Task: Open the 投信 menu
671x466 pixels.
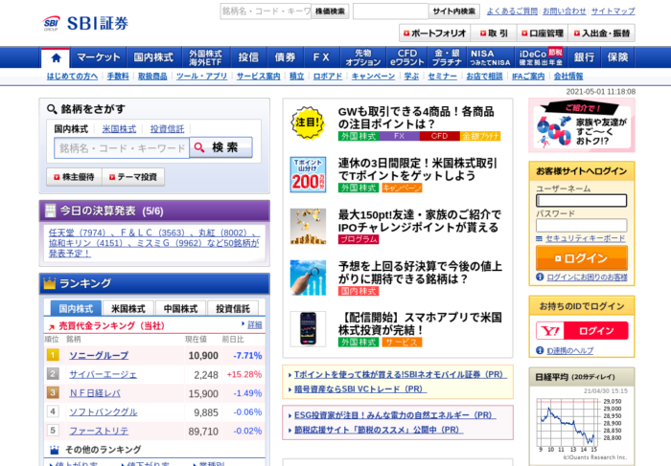Action: pos(248,57)
